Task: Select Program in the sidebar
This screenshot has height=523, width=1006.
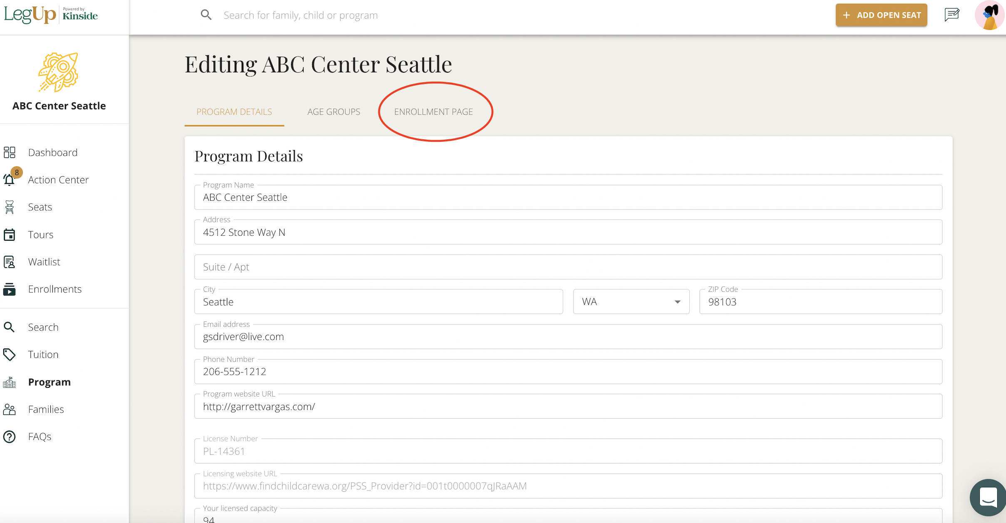Action: [x=50, y=382]
